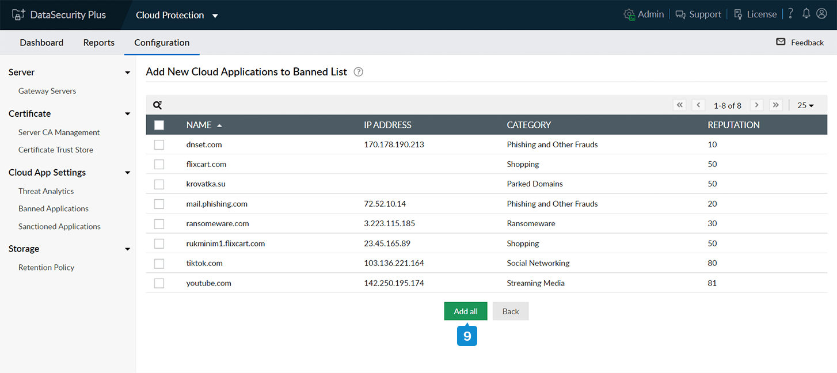Click the Parked Domains category cell

pos(535,184)
